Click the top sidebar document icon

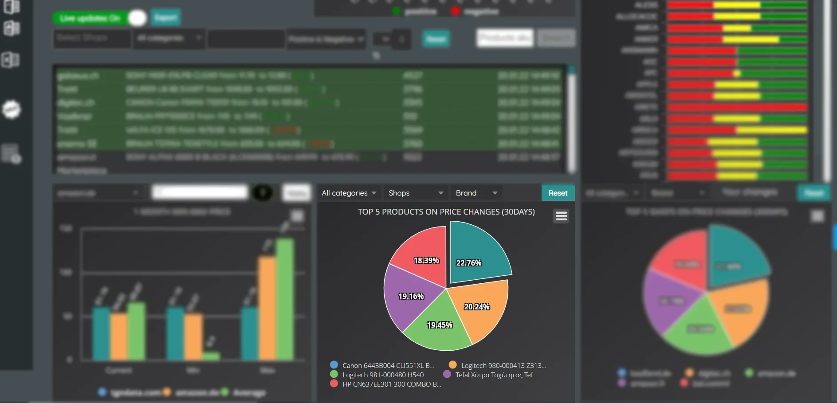11,7
